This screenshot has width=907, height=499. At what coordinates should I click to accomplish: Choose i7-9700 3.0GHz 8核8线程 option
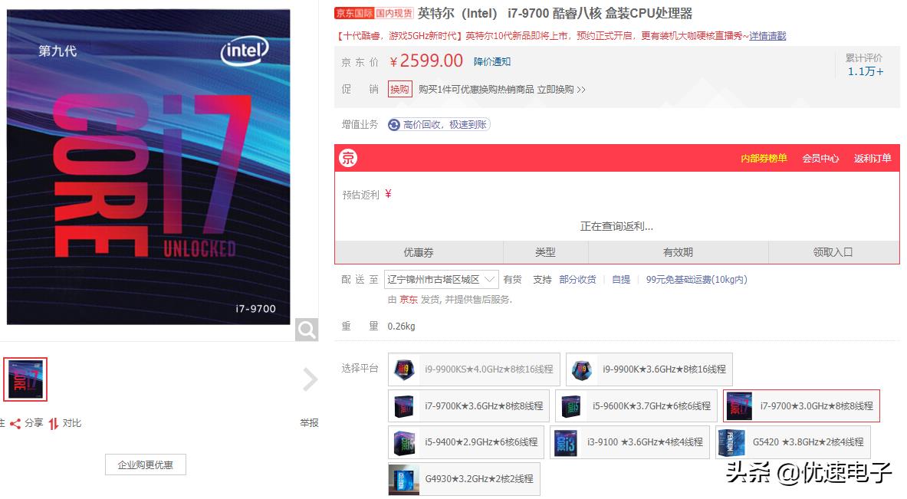[801, 406]
